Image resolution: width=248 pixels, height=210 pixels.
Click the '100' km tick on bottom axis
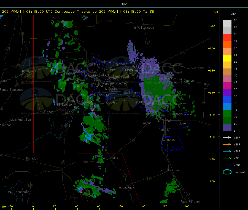(143, 206)
